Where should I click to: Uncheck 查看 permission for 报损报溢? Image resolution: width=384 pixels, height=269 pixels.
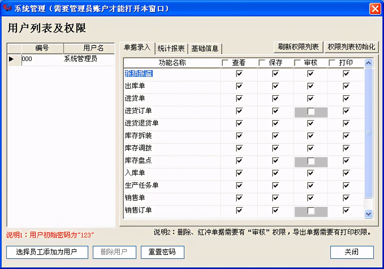pyautogui.click(x=239, y=74)
